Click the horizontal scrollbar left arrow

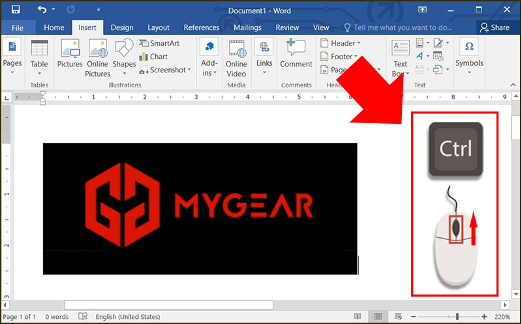click(x=5, y=304)
